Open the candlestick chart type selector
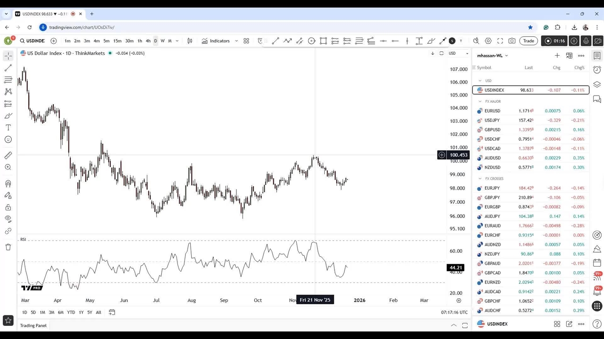The image size is (604, 339). 190,41
